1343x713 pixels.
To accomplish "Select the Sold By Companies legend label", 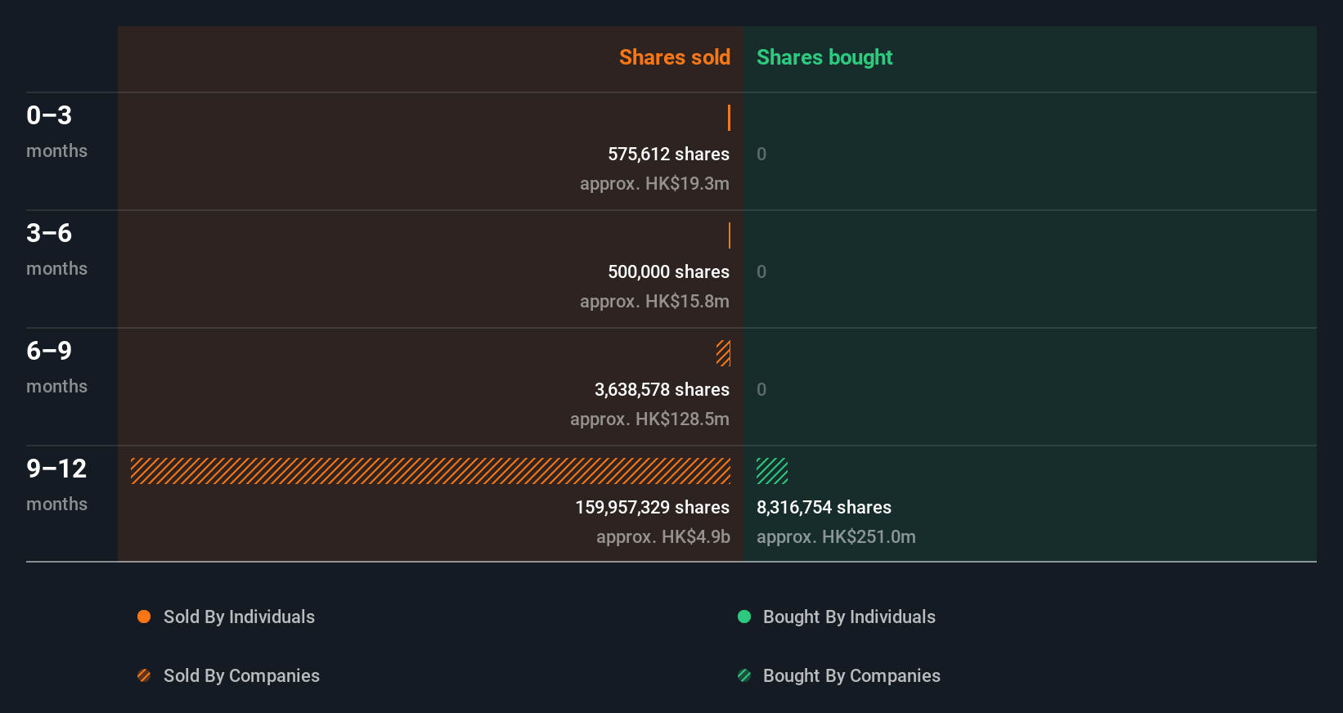I will [x=241, y=675].
